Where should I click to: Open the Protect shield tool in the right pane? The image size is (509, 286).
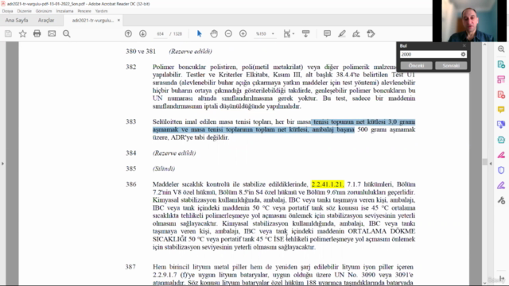(x=501, y=170)
